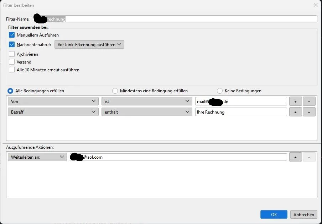Image resolution: width=322 pixels, height=224 pixels.
Task: Select Mindestens eine Bedingung erfüllen
Action: [x=115, y=91]
